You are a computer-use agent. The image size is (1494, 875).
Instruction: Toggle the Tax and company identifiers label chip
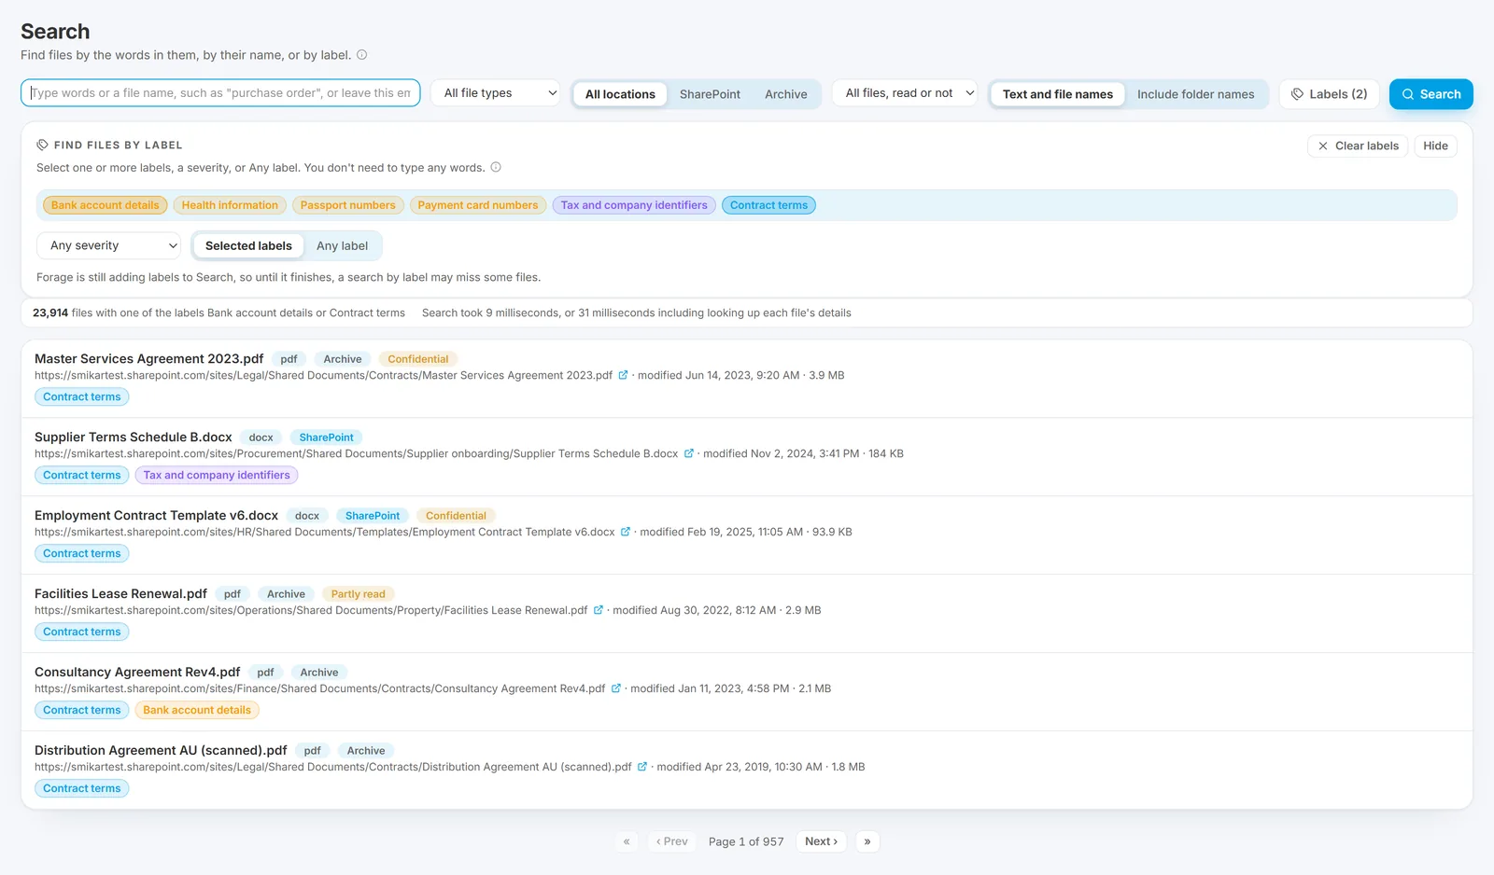tap(634, 205)
